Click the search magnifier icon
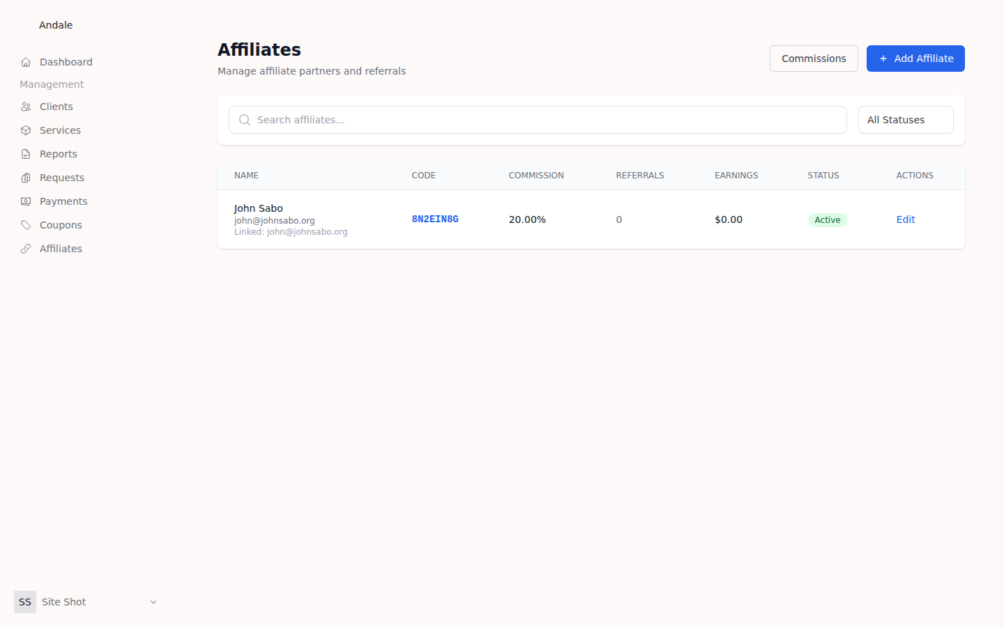The height and width of the screenshot is (627, 1004). tap(245, 120)
